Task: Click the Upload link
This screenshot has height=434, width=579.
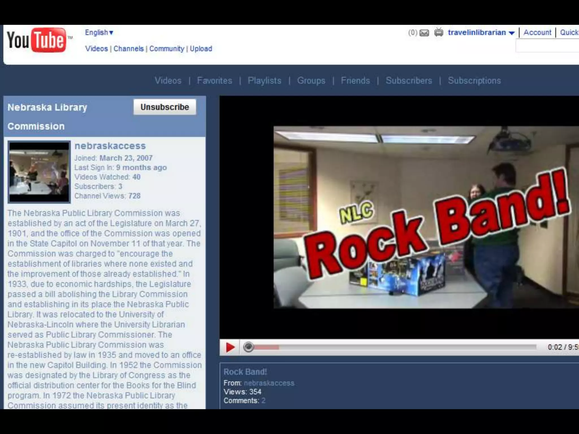Action: 201,49
